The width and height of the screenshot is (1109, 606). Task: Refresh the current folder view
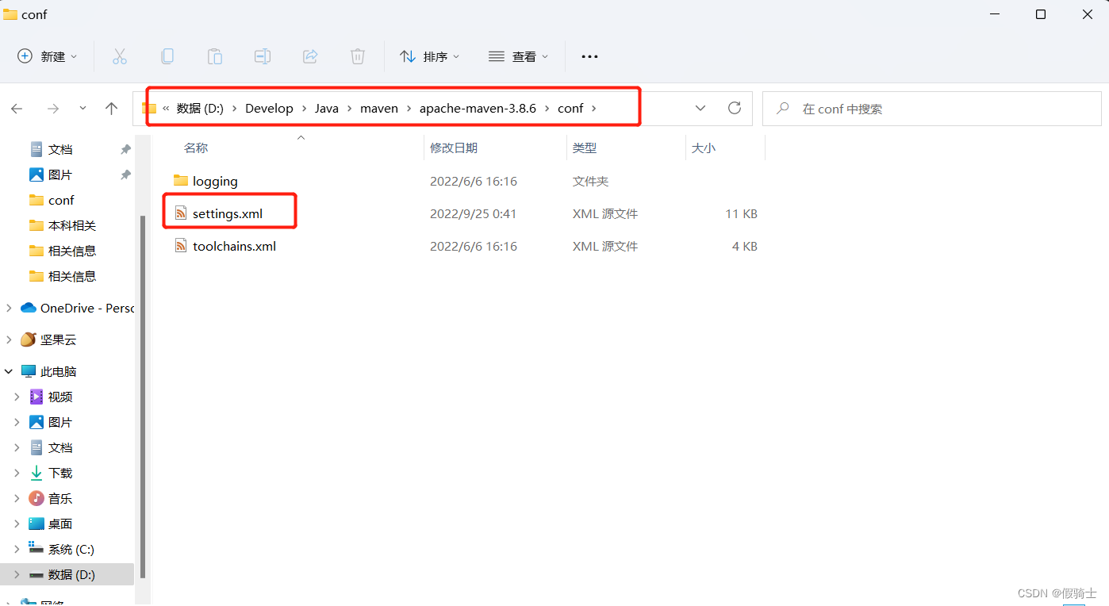735,109
